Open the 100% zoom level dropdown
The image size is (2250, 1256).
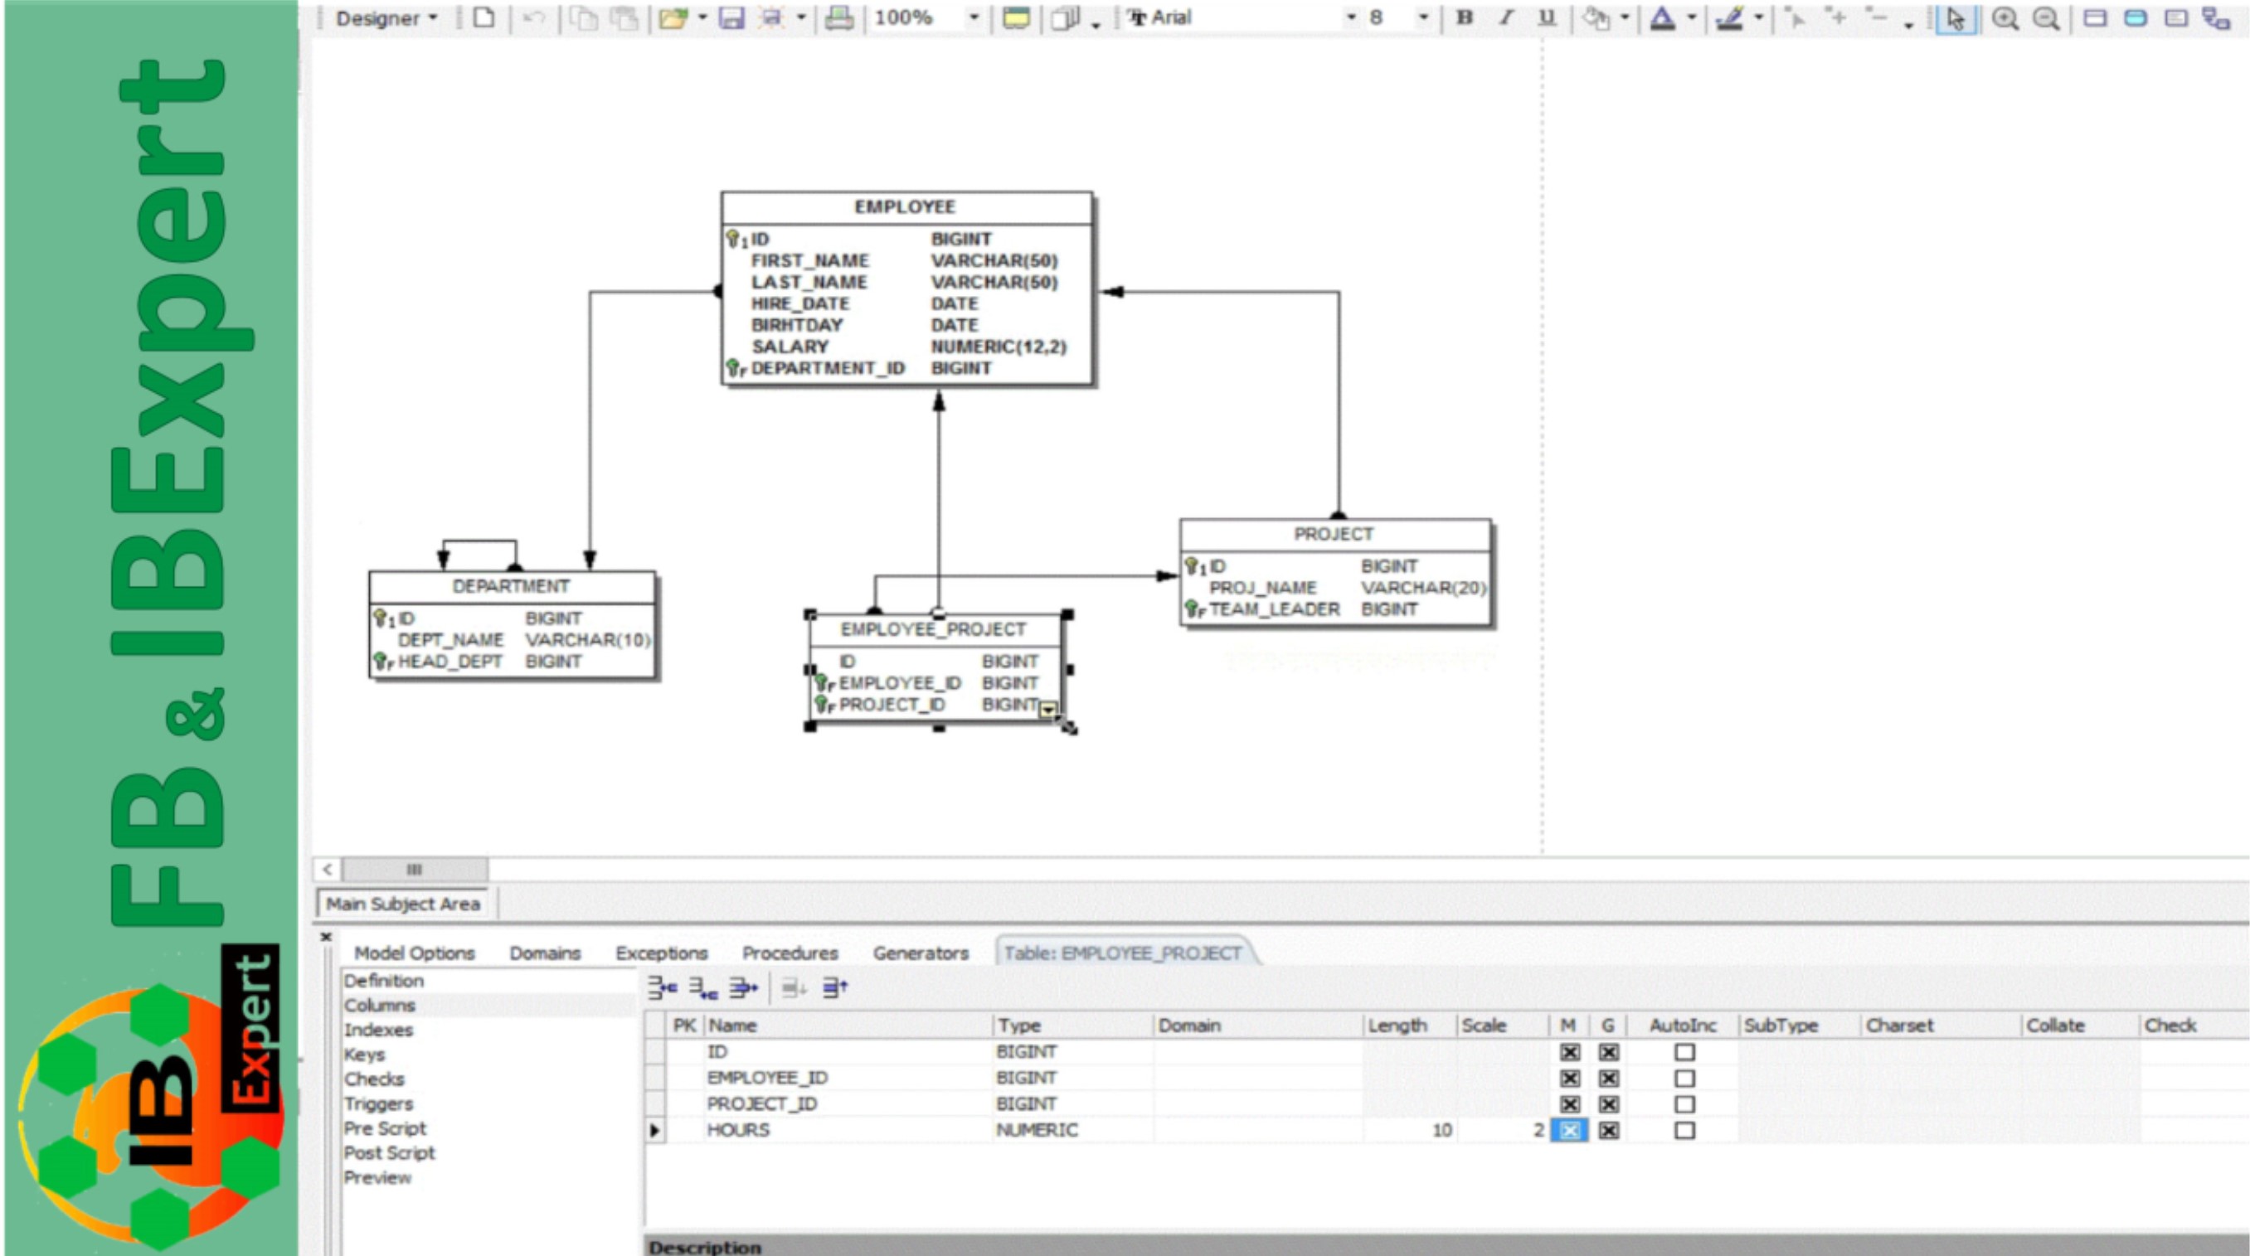[x=973, y=17]
